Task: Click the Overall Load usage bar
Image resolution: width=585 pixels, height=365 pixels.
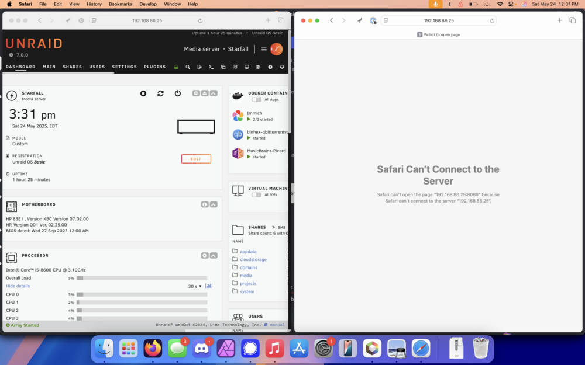Action: [x=142, y=278]
